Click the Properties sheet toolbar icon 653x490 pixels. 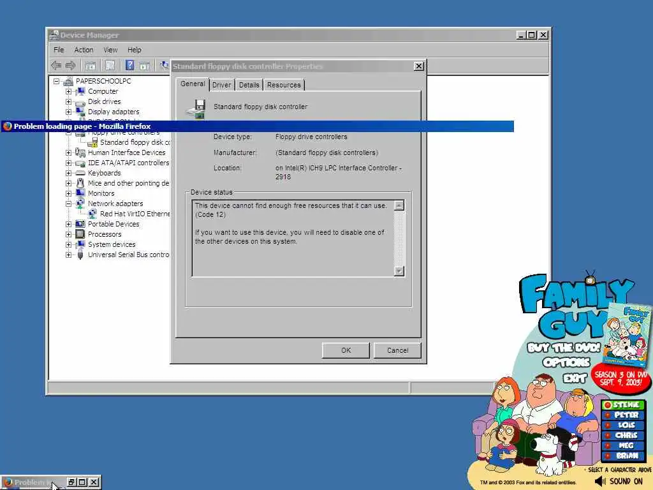click(110, 66)
